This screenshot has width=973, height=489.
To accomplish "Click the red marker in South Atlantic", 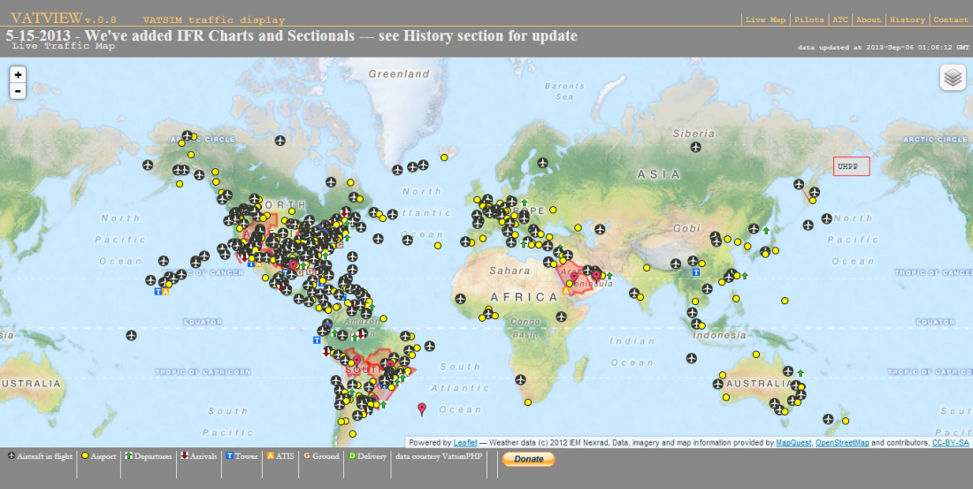I will [x=422, y=409].
